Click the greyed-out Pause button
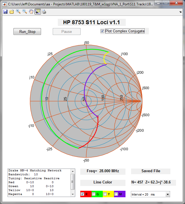185x204 pixels. [x=67, y=32]
